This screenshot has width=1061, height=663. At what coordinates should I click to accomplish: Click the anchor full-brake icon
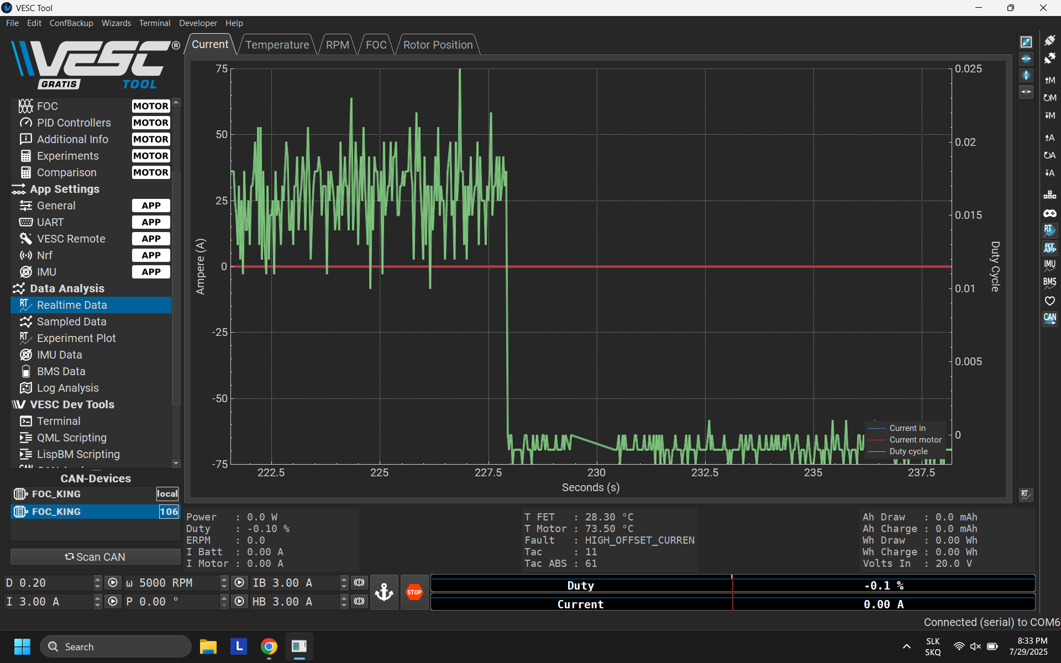pyautogui.click(x=384, y=592)
